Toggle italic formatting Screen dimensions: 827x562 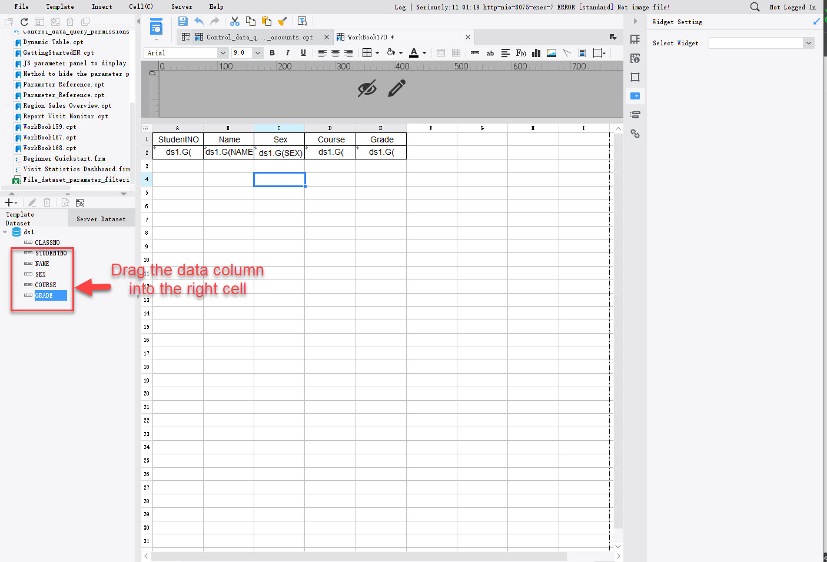(x=287, y=53)
